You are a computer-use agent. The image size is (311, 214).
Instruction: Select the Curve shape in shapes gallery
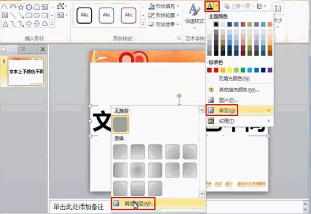click(x=5, y=7)
